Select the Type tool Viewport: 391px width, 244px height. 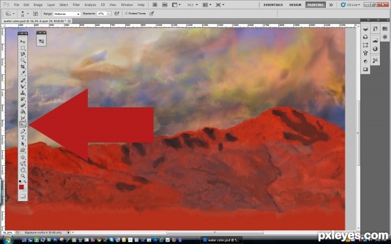coord(23,137)
